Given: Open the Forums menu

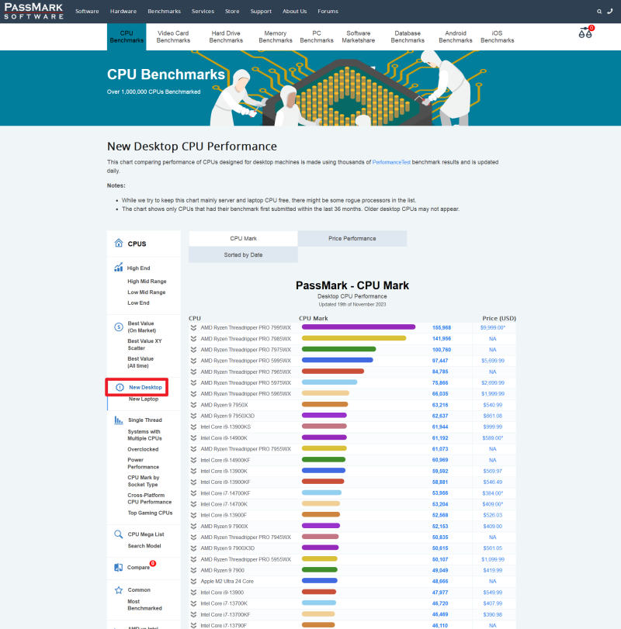Looking at the screenshot, I should tap(328, 11).
